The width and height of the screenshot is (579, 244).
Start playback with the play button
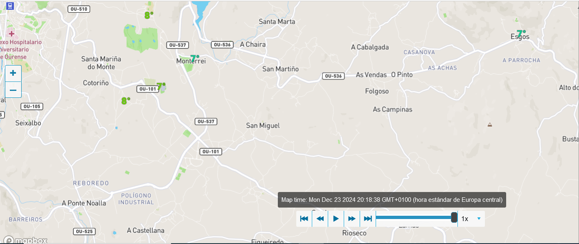coord(336,219)
